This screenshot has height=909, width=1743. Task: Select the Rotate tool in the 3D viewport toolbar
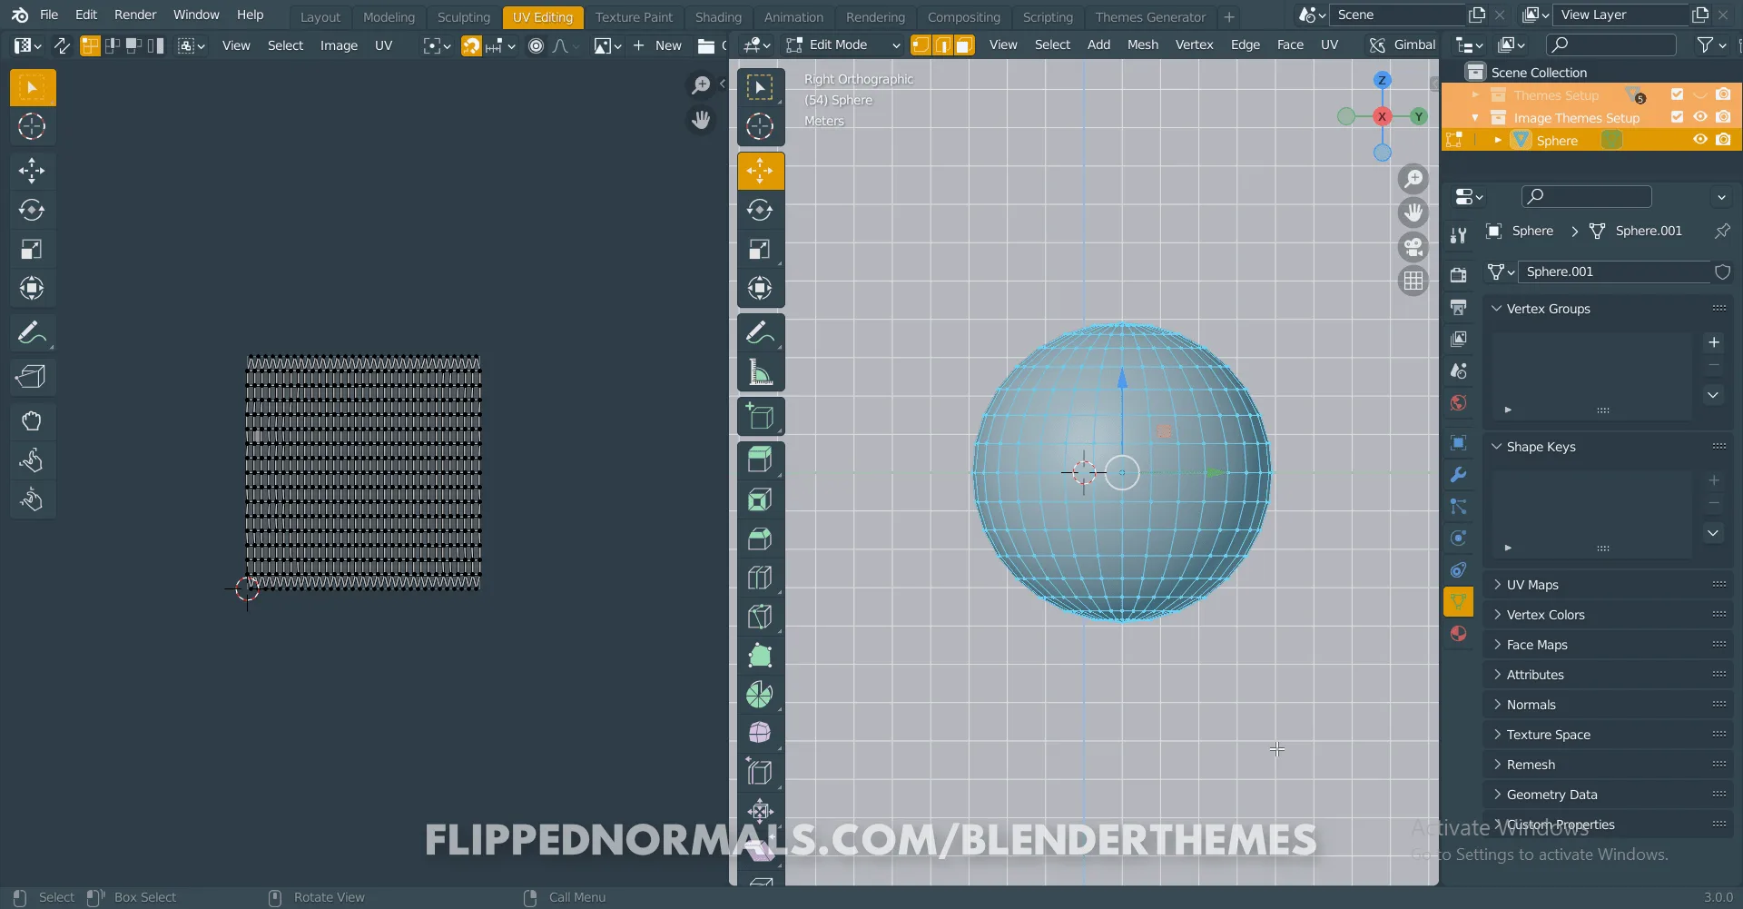point(761,210)
